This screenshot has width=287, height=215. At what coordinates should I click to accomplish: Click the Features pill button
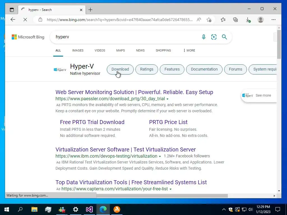pyautogui.click(x=172, y=69)
